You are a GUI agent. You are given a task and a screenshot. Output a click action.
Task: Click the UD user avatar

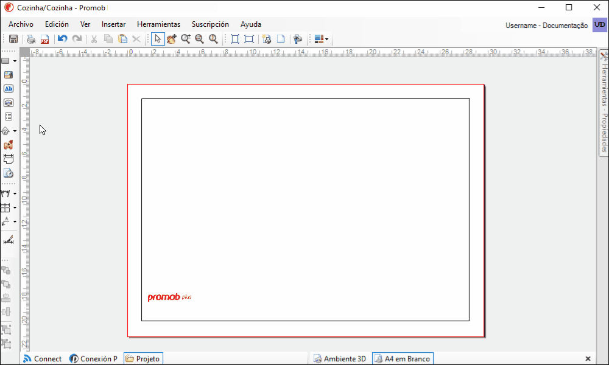[x=600, y=25]
